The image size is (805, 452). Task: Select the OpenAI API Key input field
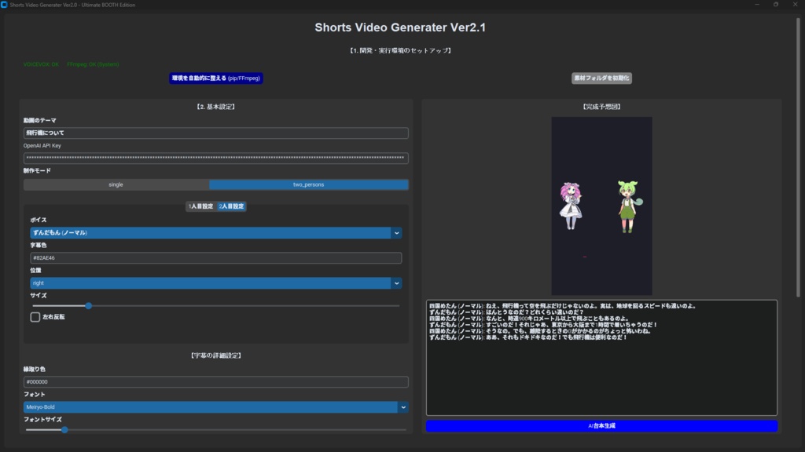pyautogui.click(x=215, y=157)
